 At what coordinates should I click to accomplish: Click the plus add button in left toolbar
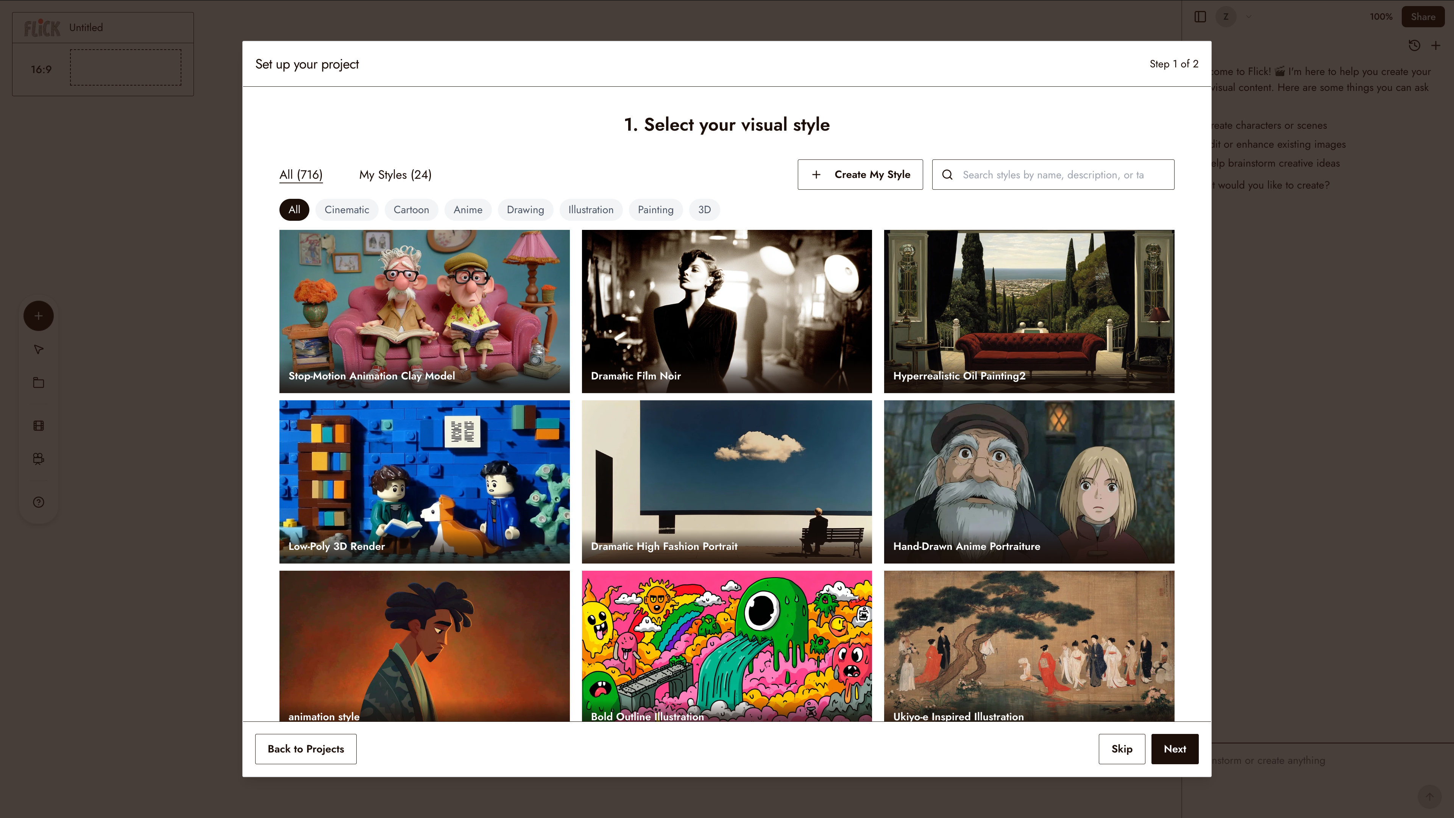click(x=38, y=315)
